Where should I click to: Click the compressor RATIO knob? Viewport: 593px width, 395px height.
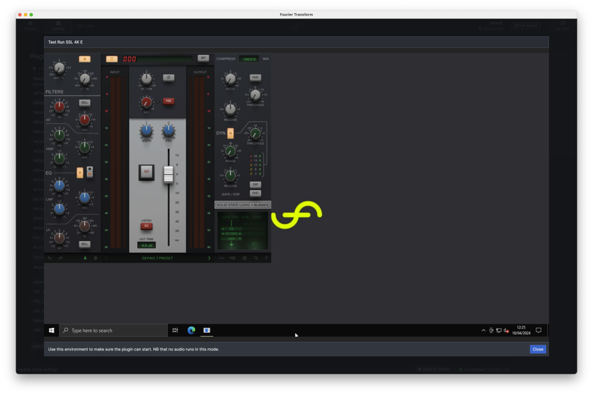[230, 79]
